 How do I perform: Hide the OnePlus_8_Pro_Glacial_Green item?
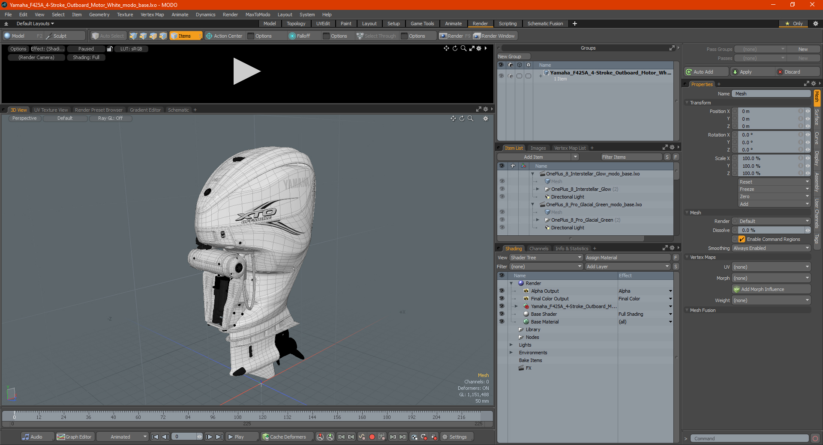[502, 220]
